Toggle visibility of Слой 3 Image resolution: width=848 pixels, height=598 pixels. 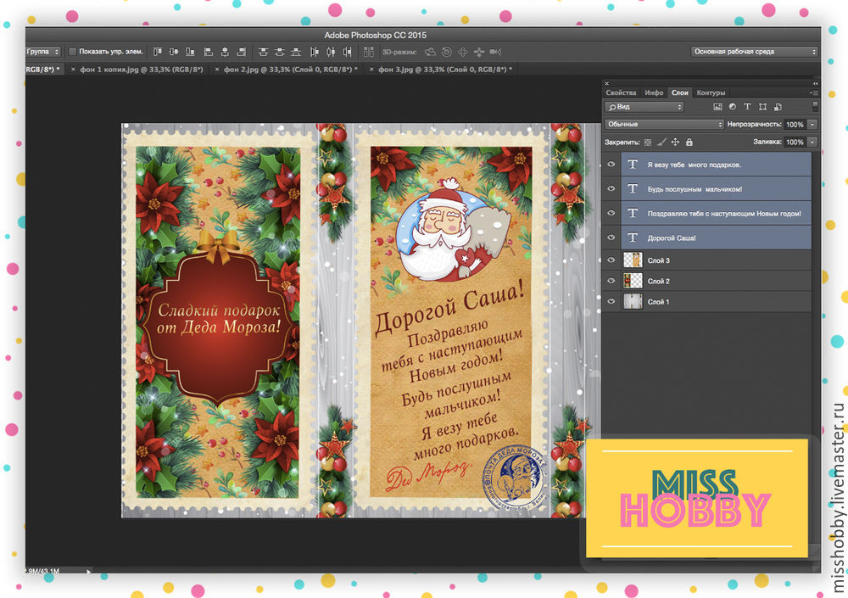[x=611, y=260]
